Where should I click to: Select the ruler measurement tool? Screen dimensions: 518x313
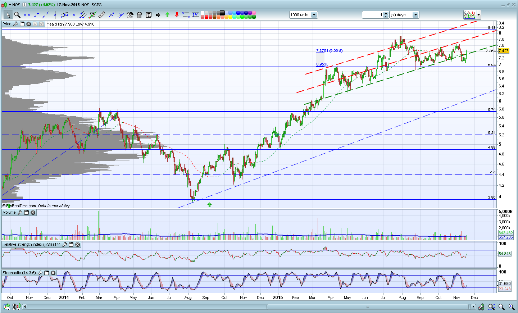102,15
